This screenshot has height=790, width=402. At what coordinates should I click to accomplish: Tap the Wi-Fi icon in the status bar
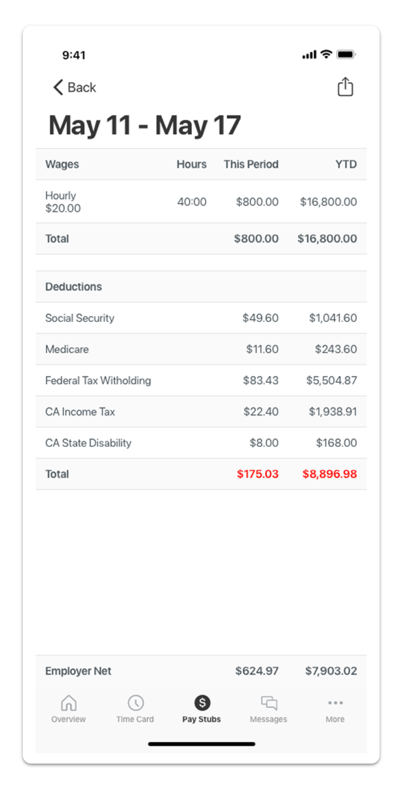point(326,54)
